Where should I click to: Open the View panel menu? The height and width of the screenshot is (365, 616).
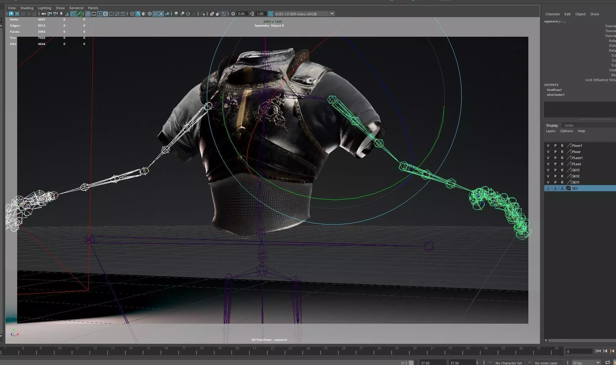click(x=12, y=8)
